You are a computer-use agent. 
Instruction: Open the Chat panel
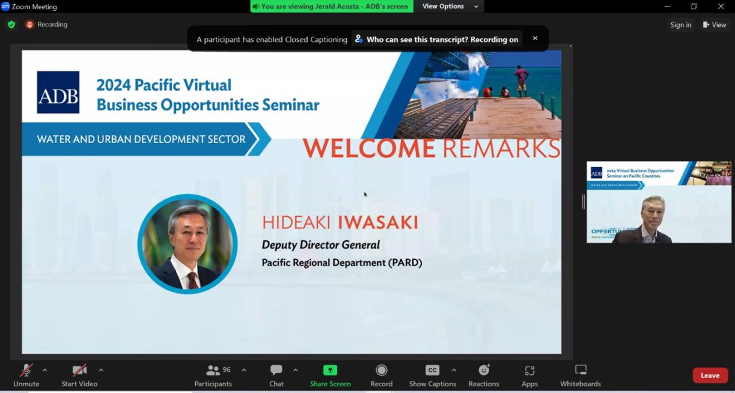point(276,375)
